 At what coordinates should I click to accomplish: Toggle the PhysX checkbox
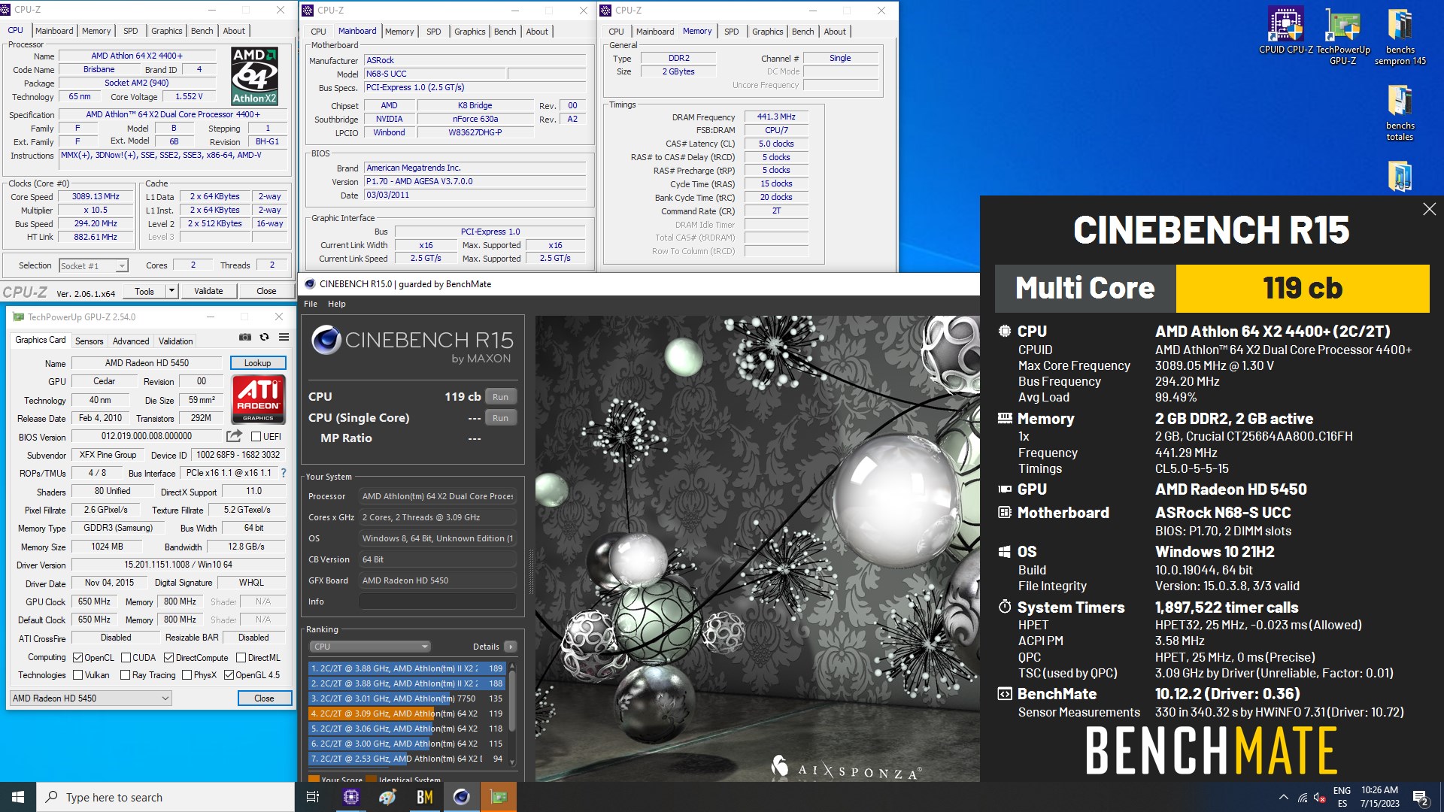coord(187,675)
